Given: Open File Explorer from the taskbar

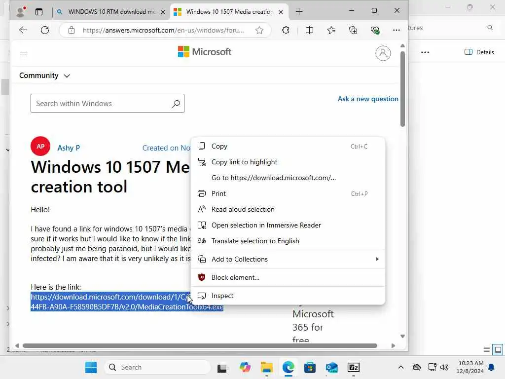Looking at the screenshot, I should point(267,367).
